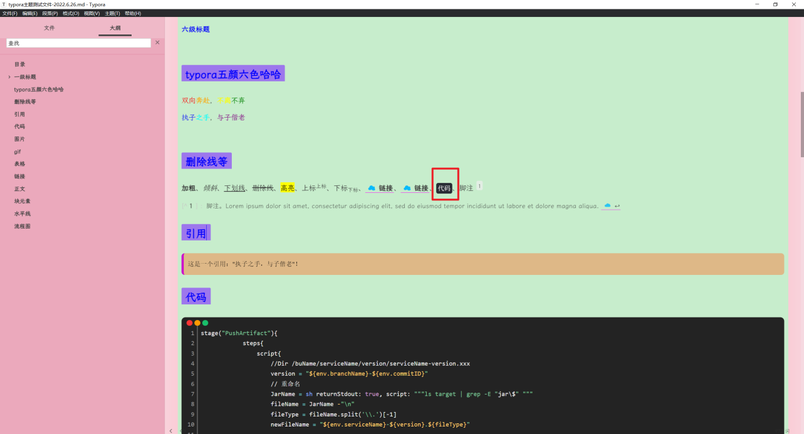Click the 引用 heading in document
804x434 pixels.
196,233
